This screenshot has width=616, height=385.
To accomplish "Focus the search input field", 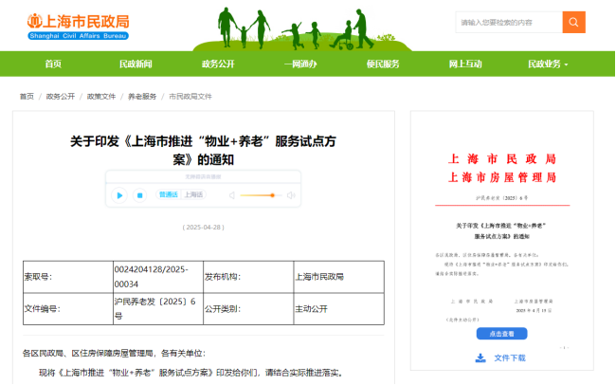I will (509, 22).
